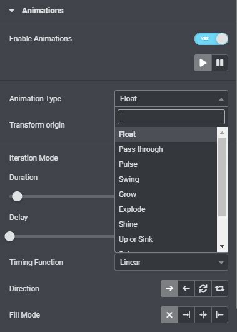Choose the alternate-reverse retweet direction icon
The height and width of the screenshot is (332, 237).
219,288
